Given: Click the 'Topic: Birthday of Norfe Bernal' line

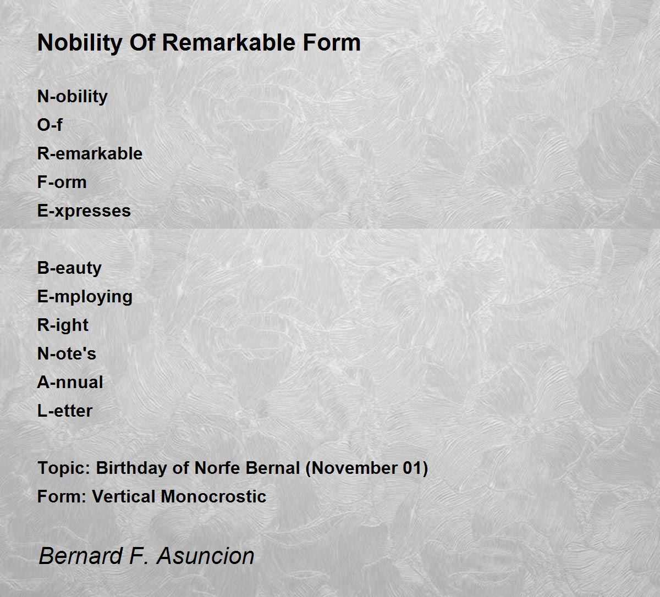Looking at the screenshot, I should click(233, 468).
